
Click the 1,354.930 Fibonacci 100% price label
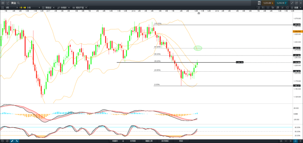[x=297, y=25]
